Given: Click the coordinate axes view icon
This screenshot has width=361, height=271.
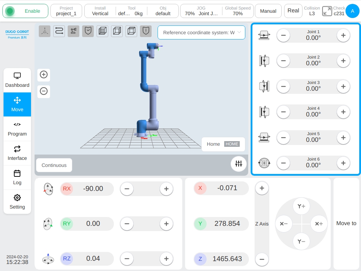Looking at the screenshot, I should pyautogui.click(x=45, y=31).
